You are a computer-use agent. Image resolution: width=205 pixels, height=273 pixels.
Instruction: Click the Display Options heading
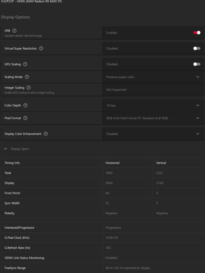pos(15,17)
